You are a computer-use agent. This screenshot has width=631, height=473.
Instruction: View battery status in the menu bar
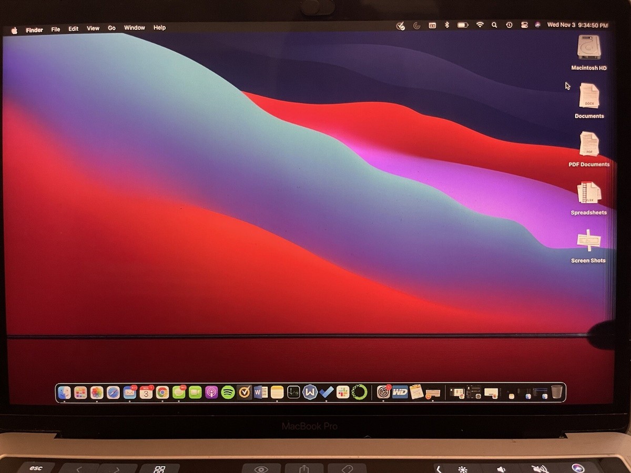463,25
